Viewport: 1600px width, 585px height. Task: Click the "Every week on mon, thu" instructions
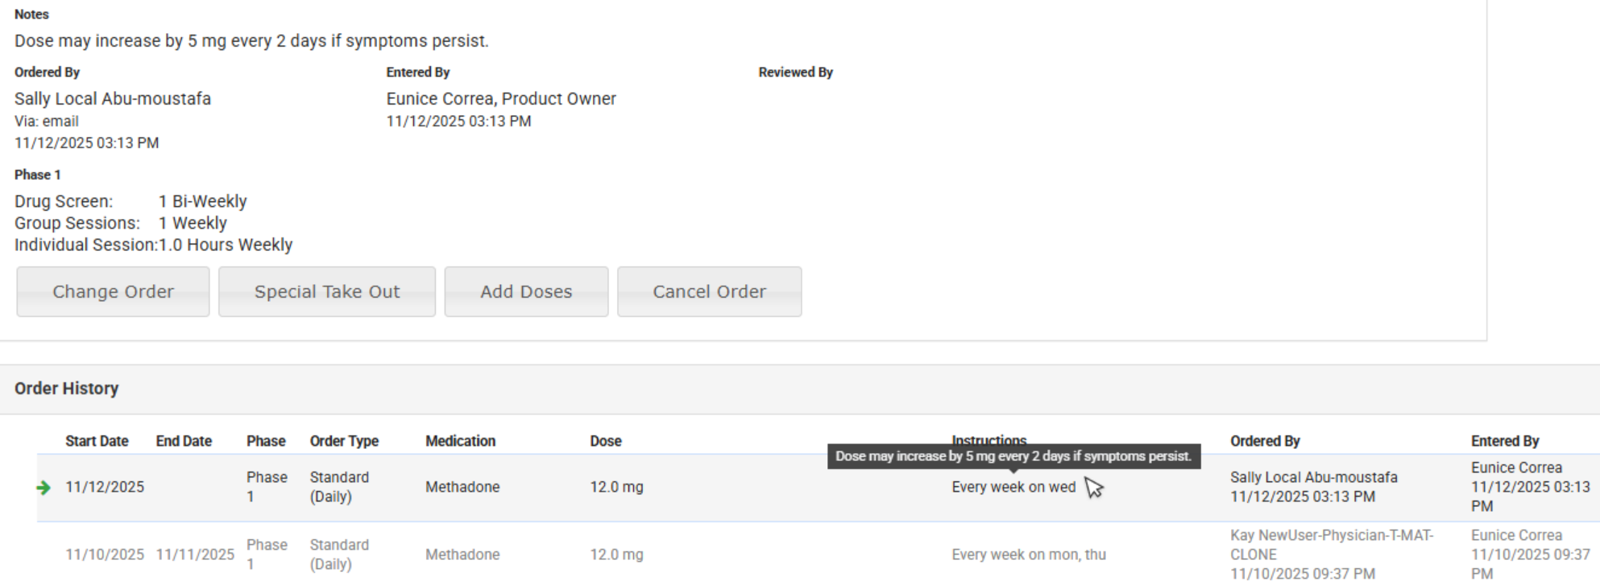point(1028,555)
